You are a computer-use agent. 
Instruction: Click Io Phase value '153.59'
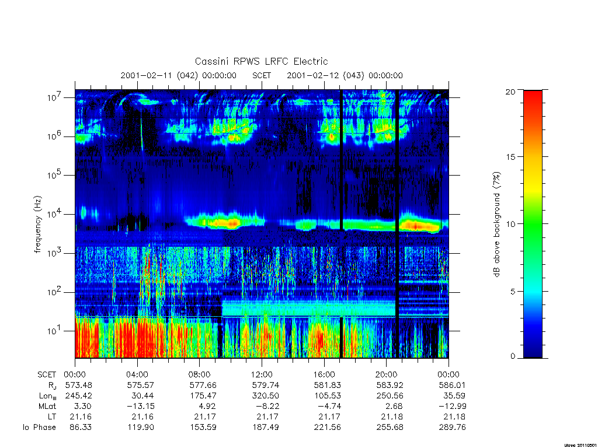(203, 428)
